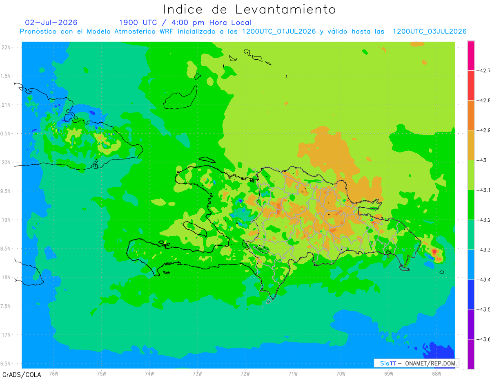Click the legend value '-42.8'

484,101
